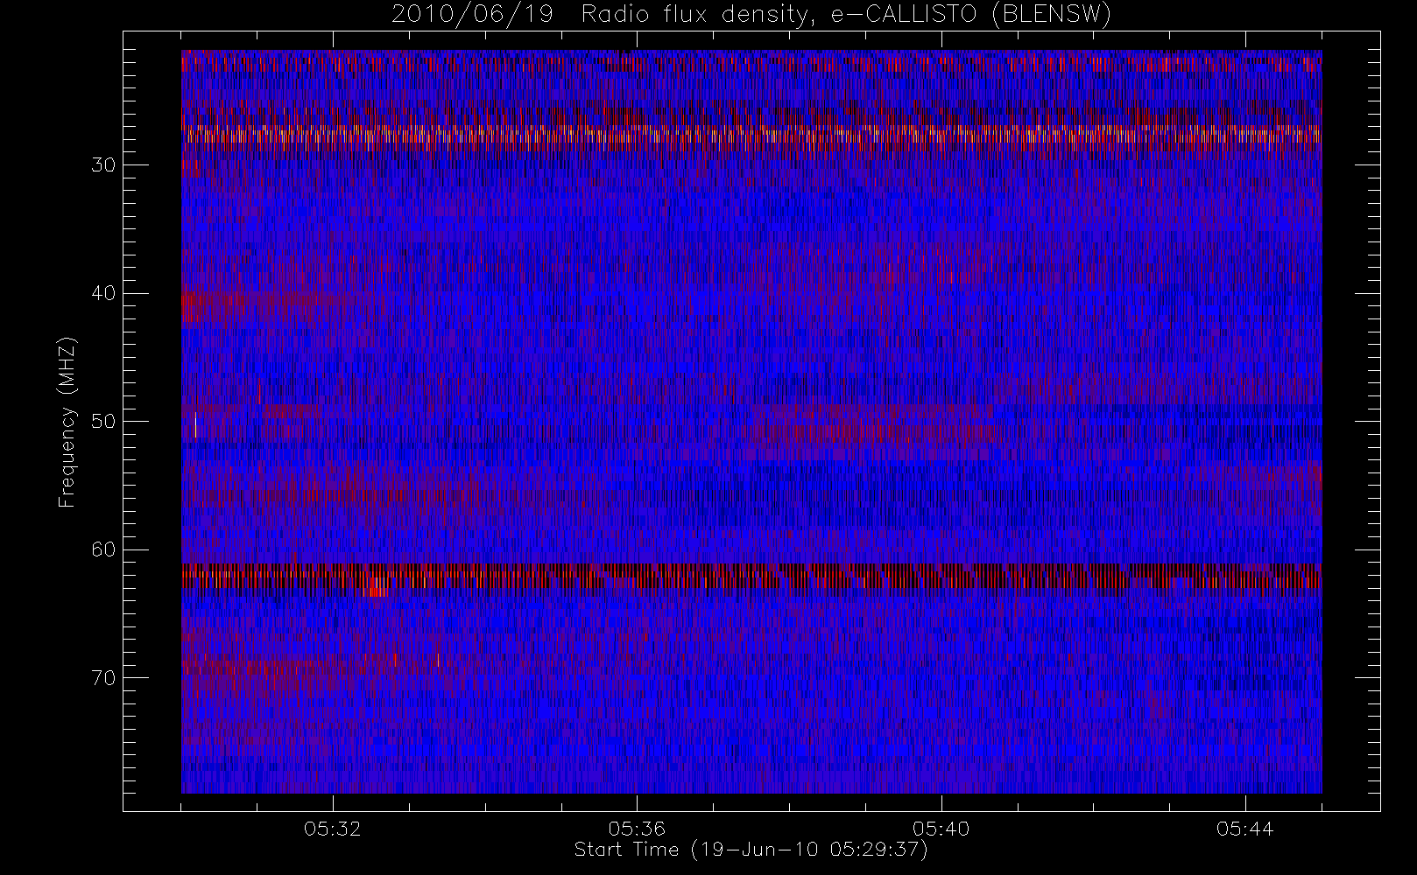
Task: Click the 05:36 time tick label
Action: pyautogui.click(x=637, y=828)
